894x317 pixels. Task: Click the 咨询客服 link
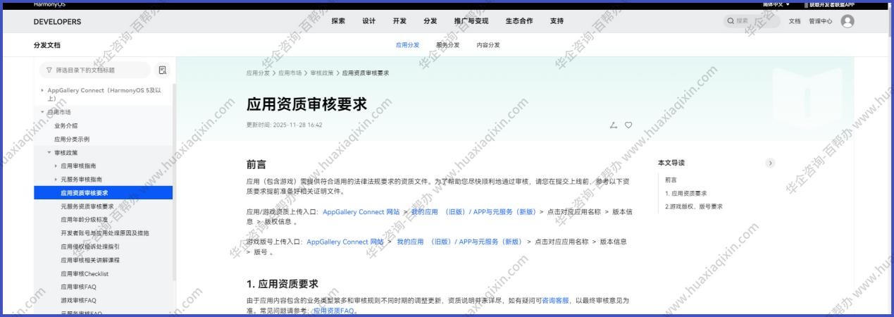pos(556,300)
